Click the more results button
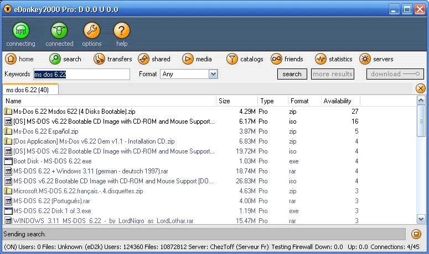 pos(333,74)
